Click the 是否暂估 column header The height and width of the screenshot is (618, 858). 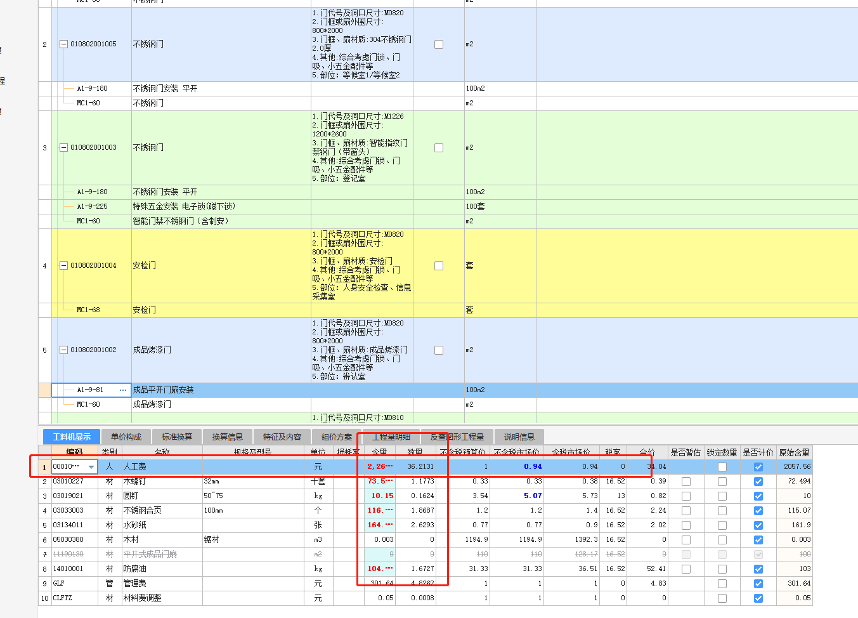[686, 452]
